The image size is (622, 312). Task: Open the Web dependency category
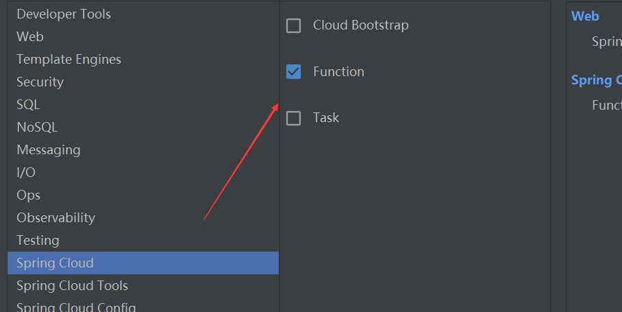[143, 36]
